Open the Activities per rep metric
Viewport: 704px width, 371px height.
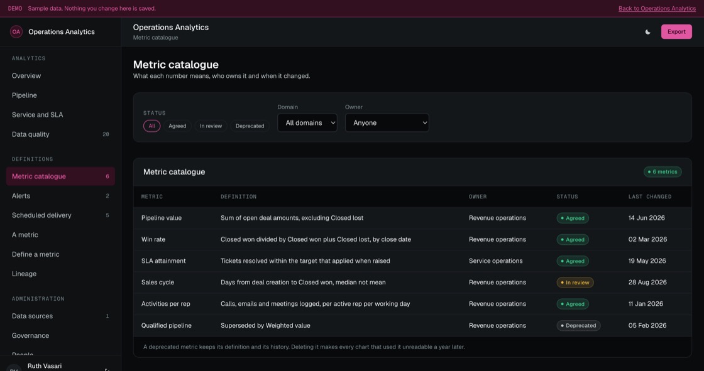412,304
